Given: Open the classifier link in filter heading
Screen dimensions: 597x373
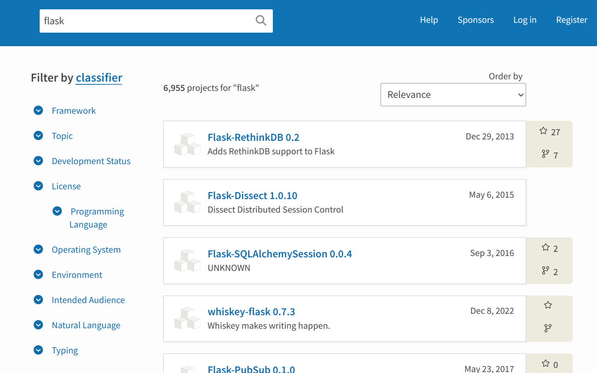Looking at the screenshot, I should coord(99,77).
